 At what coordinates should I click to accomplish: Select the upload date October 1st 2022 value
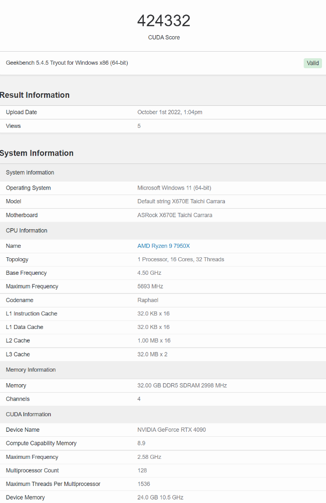click(170, 112)
